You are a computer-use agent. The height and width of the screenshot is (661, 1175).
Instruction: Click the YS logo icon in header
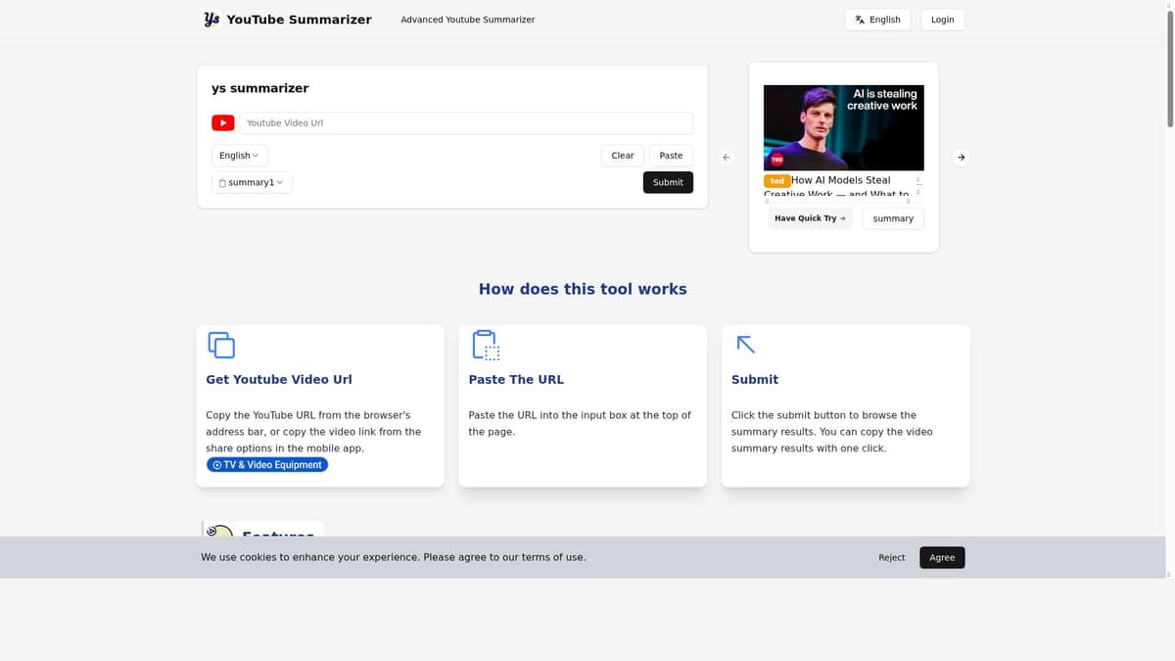pyautogui.click(x=211, y=20)
